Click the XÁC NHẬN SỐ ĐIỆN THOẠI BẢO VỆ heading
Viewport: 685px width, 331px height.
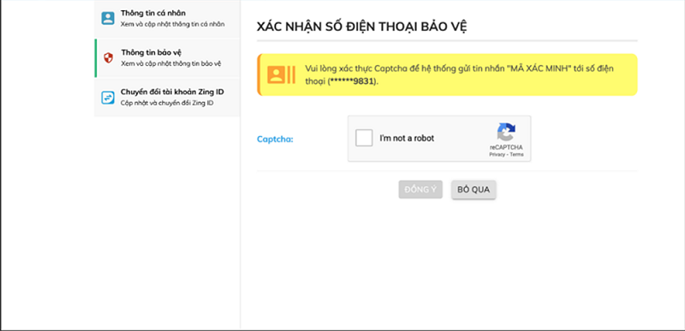tap(362, 27)
